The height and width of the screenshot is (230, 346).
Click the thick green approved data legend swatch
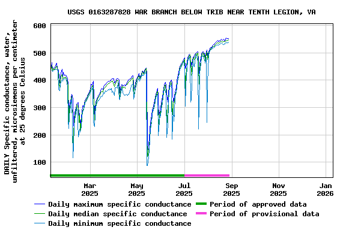pyautogui.click(x=201, y=204)
